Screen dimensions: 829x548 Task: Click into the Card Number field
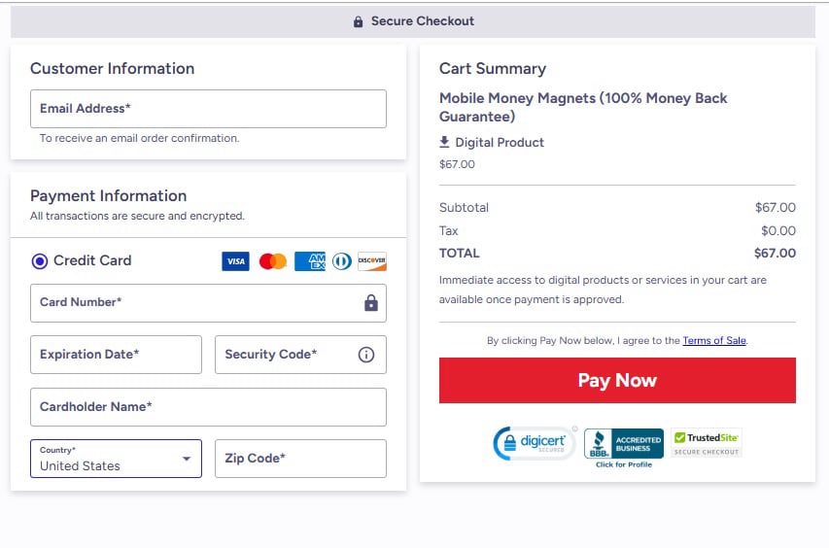click(x=194, y=303)
